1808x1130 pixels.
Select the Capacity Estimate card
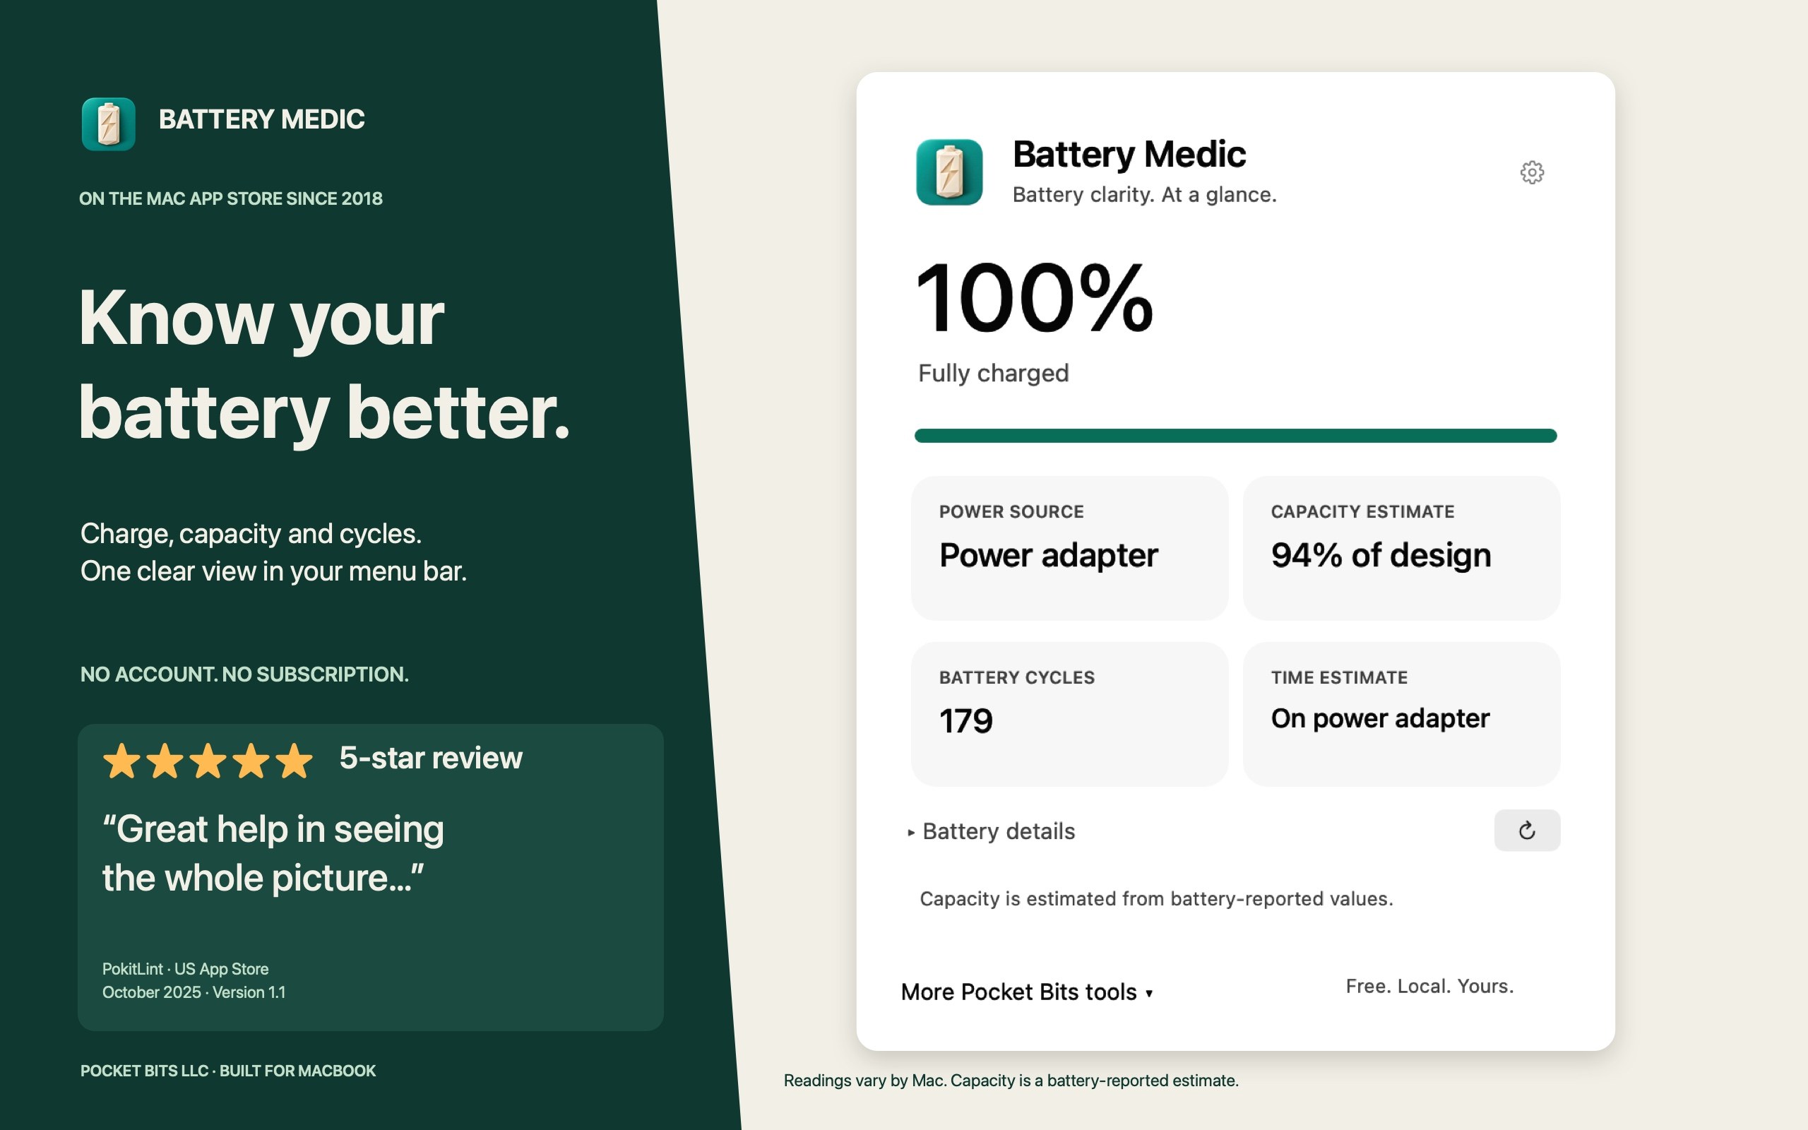click(x=1400, y=548)
